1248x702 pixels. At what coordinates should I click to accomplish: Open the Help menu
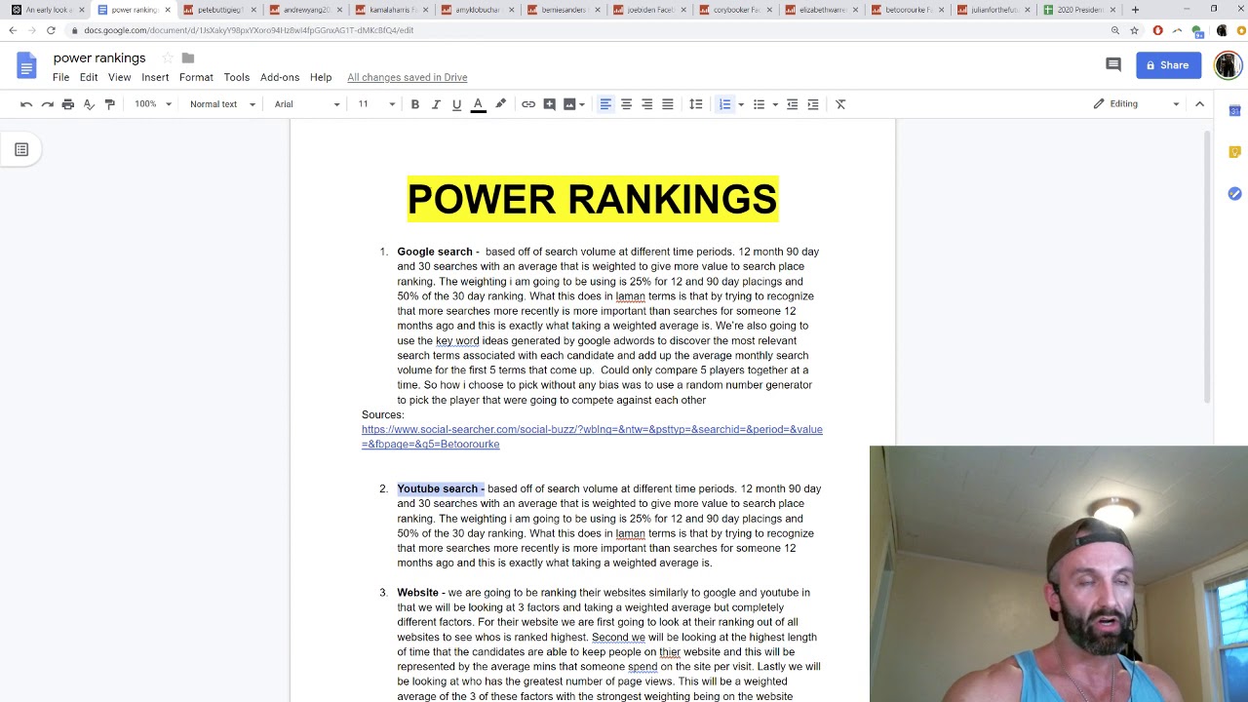pos(321,78)
